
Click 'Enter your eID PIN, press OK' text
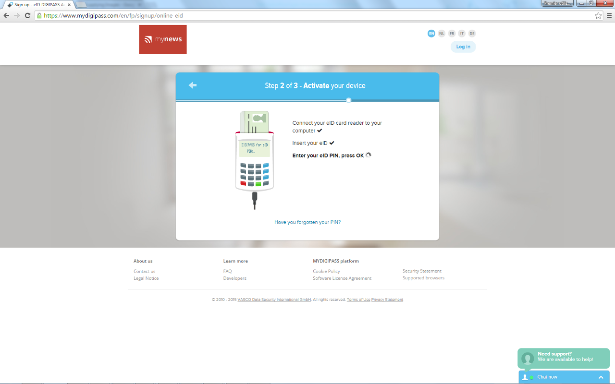coord(328,156)
